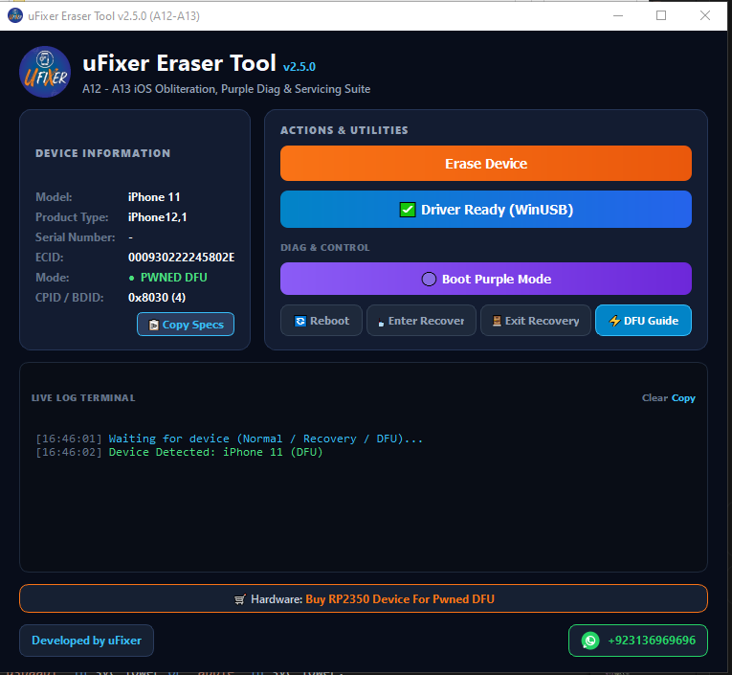Select ECID value 000930222245802E

(182, 258)
